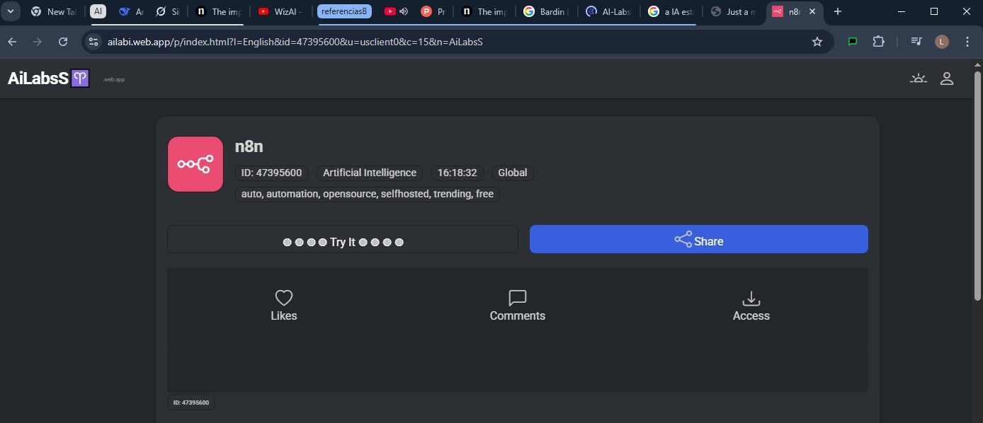Switch to 'The imp' tab beside the Bardin tab
The height and width of the screenshot is (423, 983).
tap(484, 11)
